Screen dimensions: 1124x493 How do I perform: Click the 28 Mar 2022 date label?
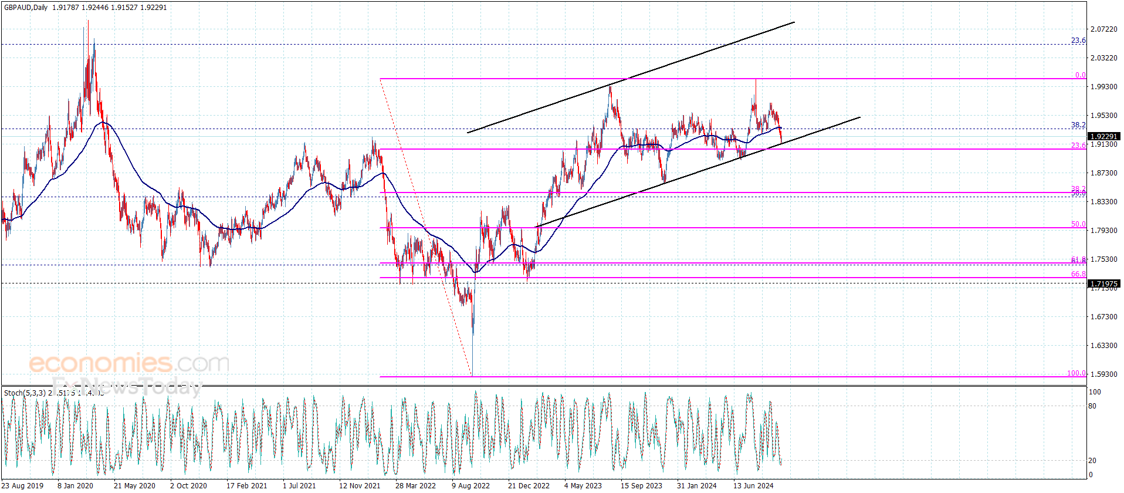pyautogui.click(x=415, y=485)
